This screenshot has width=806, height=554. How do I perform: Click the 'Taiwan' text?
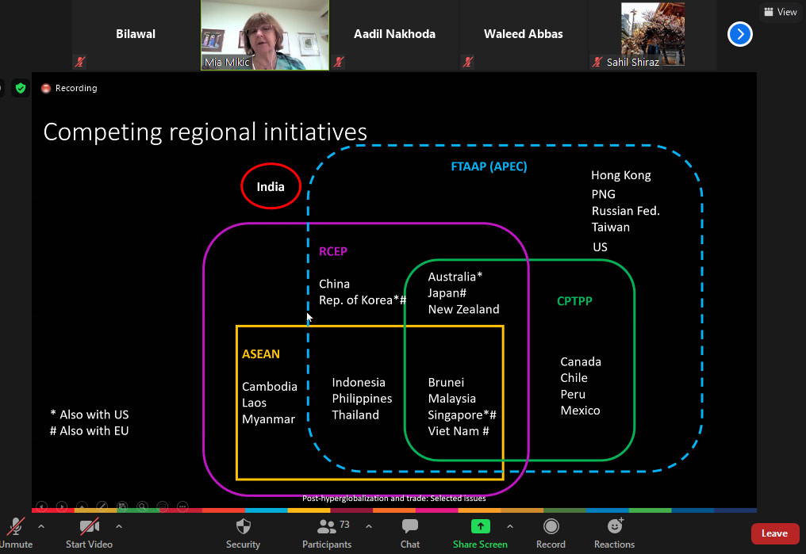pyautogui.click(x=610, y=227)
